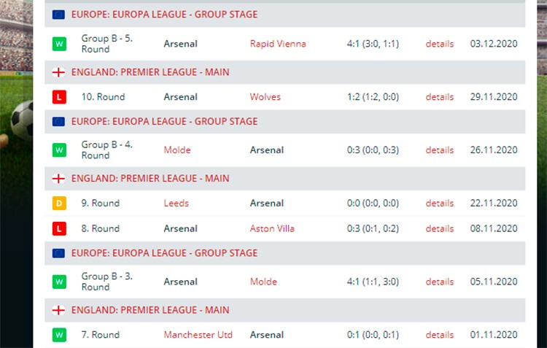Open Molde team link in the 26.11.2020 match

click(x=177, y=150)
